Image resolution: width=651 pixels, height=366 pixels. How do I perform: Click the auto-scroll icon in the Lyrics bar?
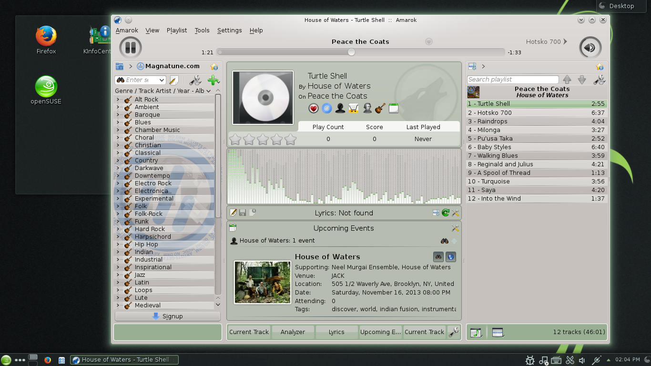[x=436, y=213]
